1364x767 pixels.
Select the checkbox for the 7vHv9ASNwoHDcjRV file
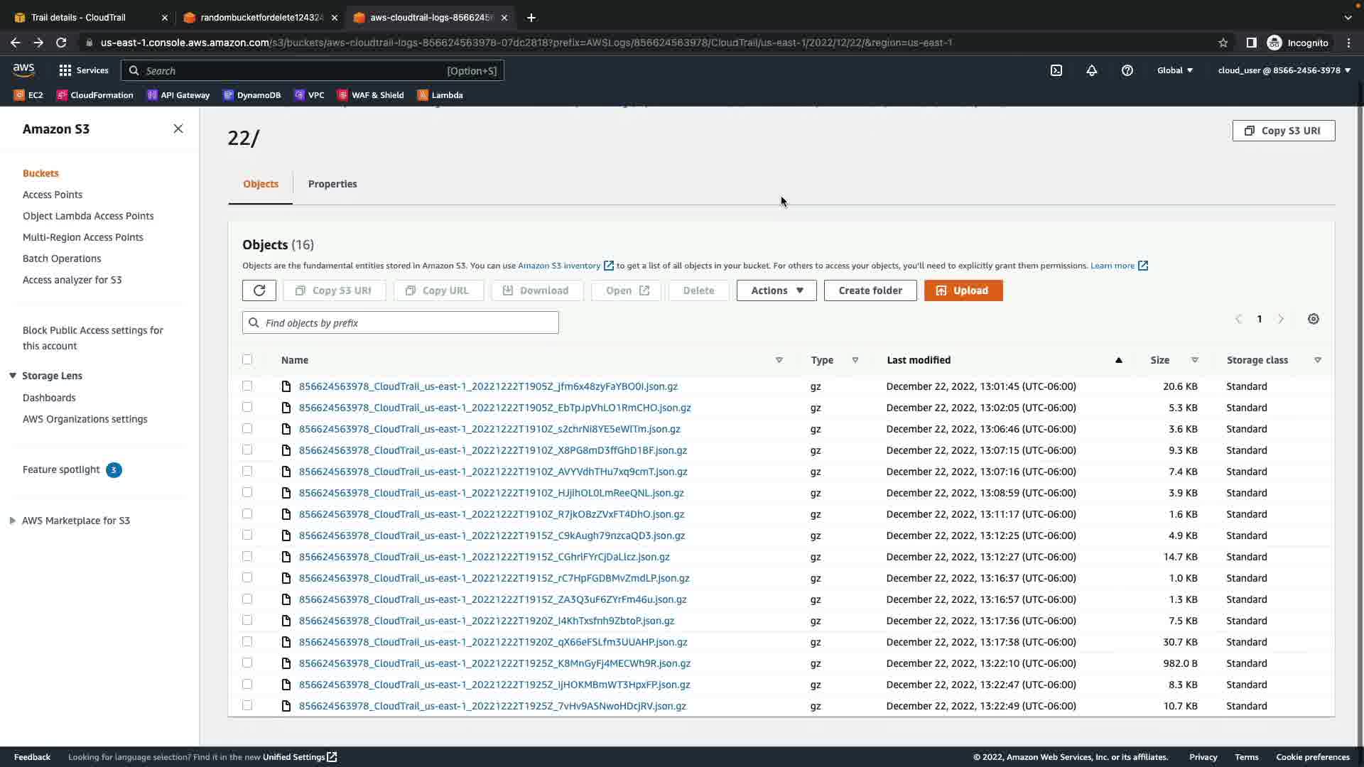tap(247, 705)
